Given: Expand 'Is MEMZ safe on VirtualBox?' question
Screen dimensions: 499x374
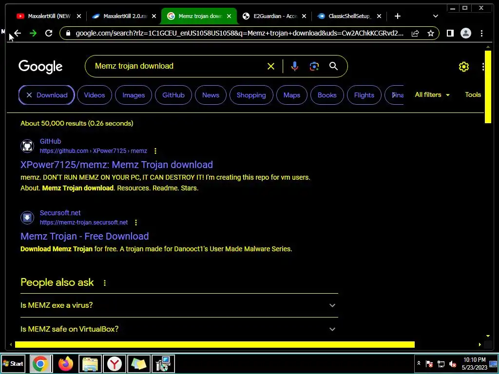Looking at the screenshot, I should point(179,329).
